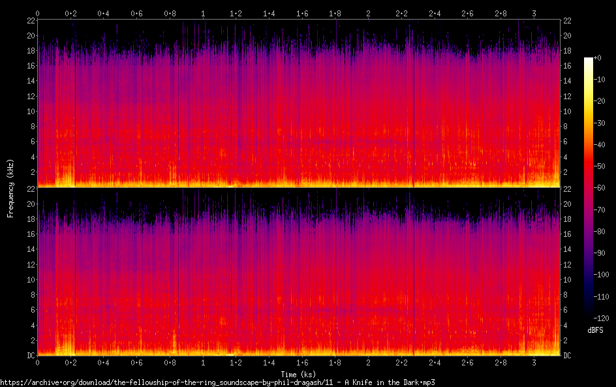Click the 22 kHz label at the top-left

(x=29, y=21)
